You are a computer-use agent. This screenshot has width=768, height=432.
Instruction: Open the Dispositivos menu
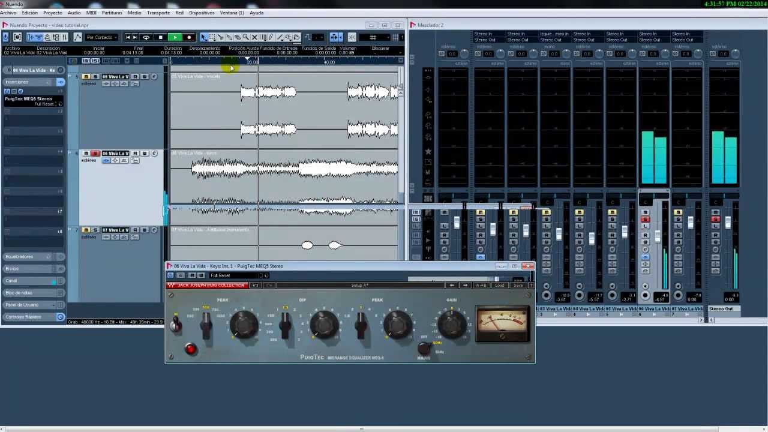(x=202, y=13)
